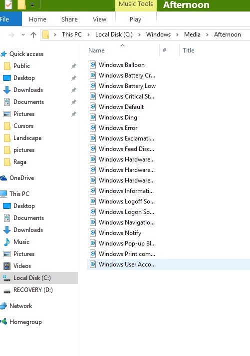Expand the chevron after Windows in path
Viewport: 250px width, 356px height.
pyautogui.click(x=177, y=34)
